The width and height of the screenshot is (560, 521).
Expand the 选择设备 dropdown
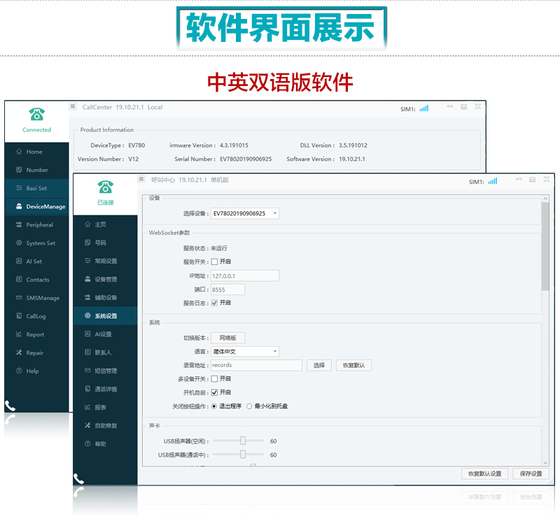click(275, 213)
